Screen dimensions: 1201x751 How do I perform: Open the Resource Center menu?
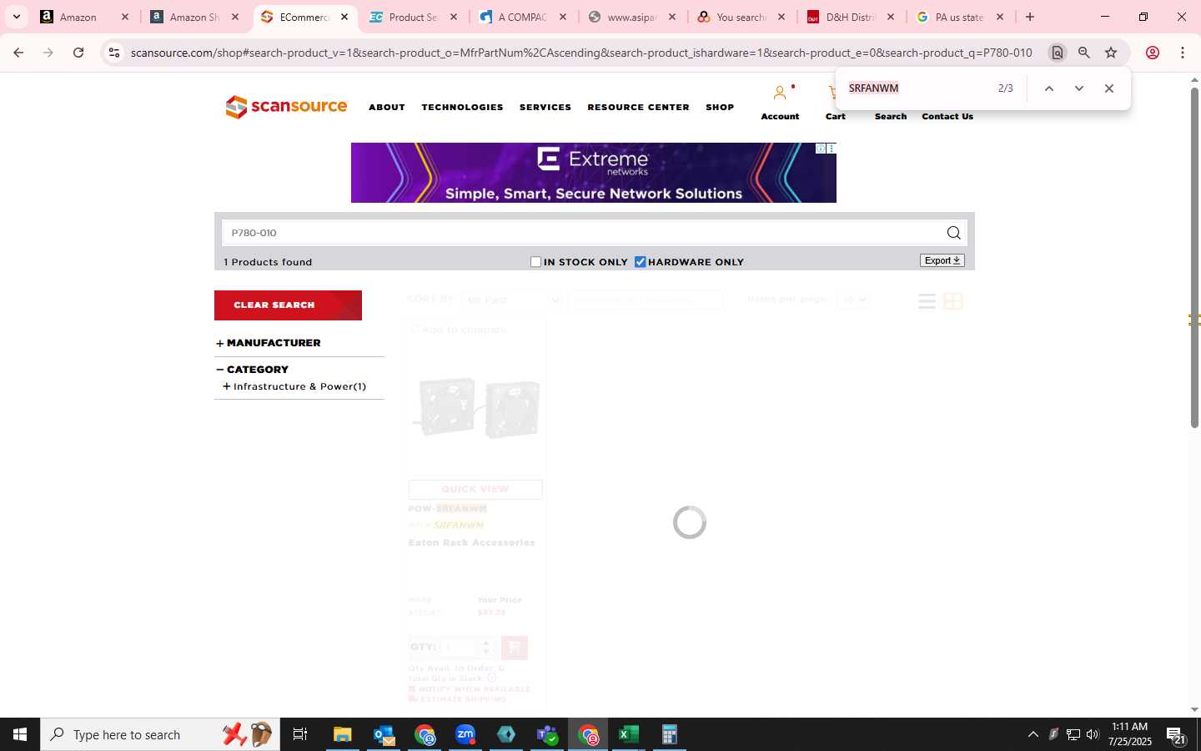coord(638,107)
